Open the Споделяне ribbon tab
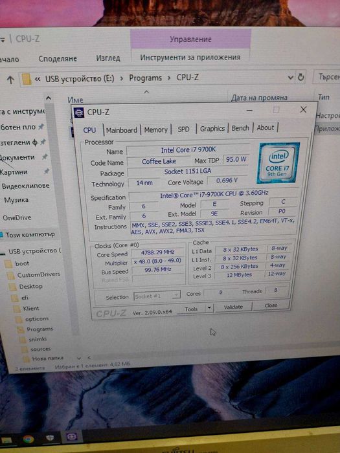340x453 pixels. (58, 59)
